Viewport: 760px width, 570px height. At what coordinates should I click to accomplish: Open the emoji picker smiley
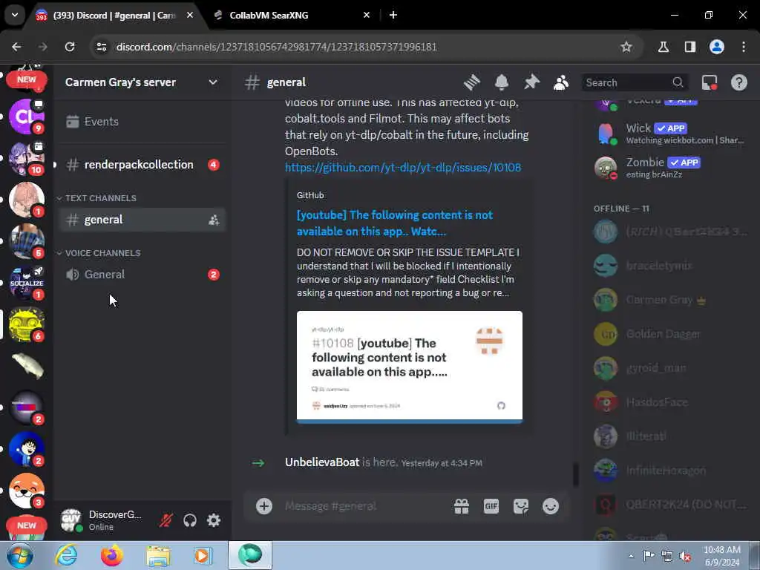pyautogui.click(x=551, y=506)
